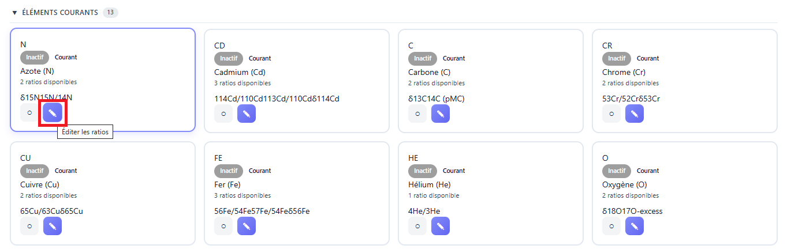Toggle the circle button on the Chrome card
Viewport: 787px width, 249px height.
(611, 114)
